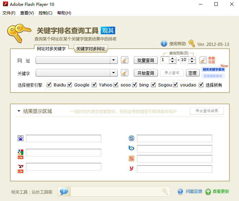239x201 pixels.
Task: Decrease the start page value
Action: (x=172, y=62)
